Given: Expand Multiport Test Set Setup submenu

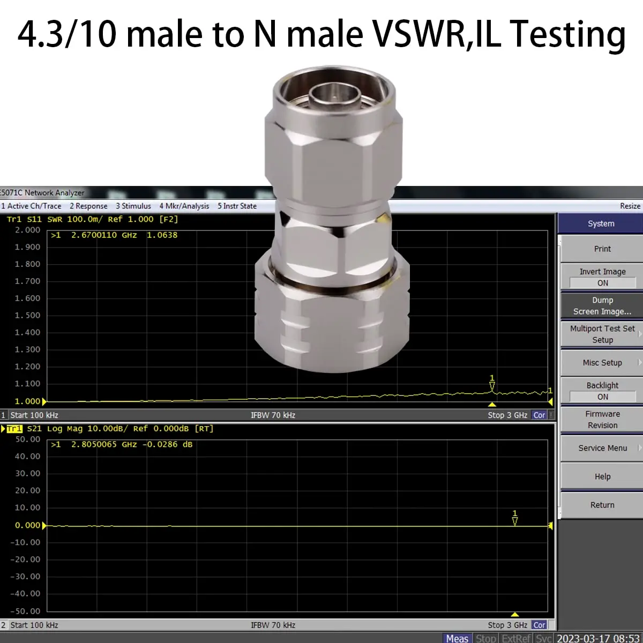Looking at the screenshot, I should tap(602, 334).
